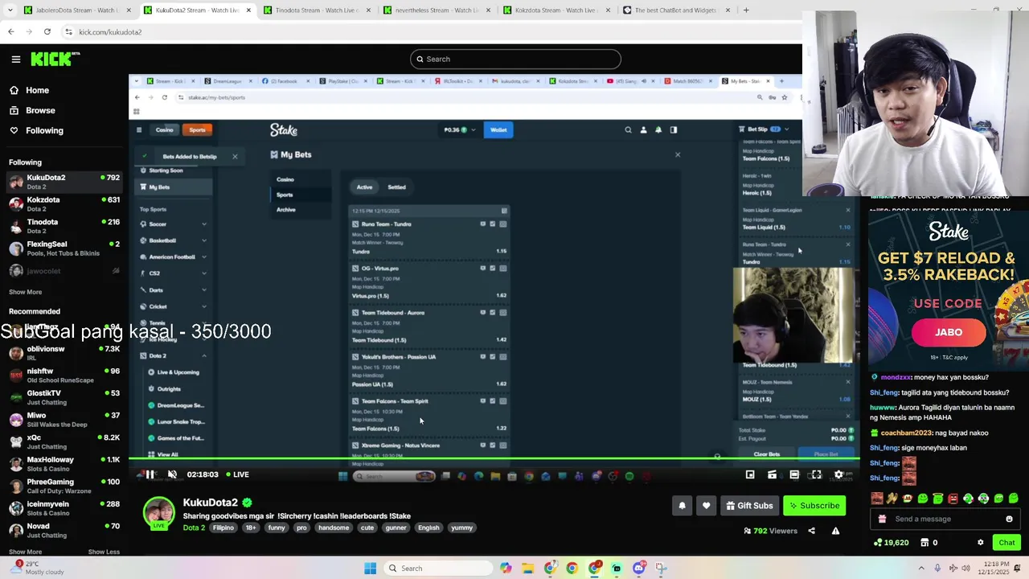Select the gunner tag
This screenshot has height=579, width=1029.
[x=396, y=528]
